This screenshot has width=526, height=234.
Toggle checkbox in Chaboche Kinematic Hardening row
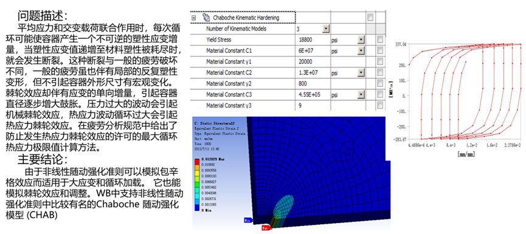370,18
